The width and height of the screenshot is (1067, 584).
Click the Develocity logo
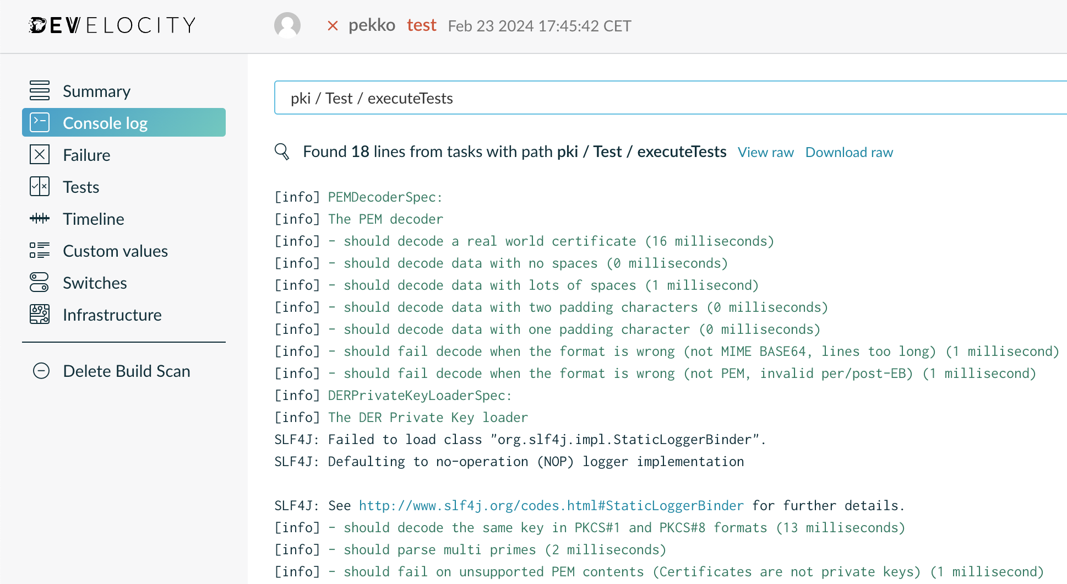[112, 25]
